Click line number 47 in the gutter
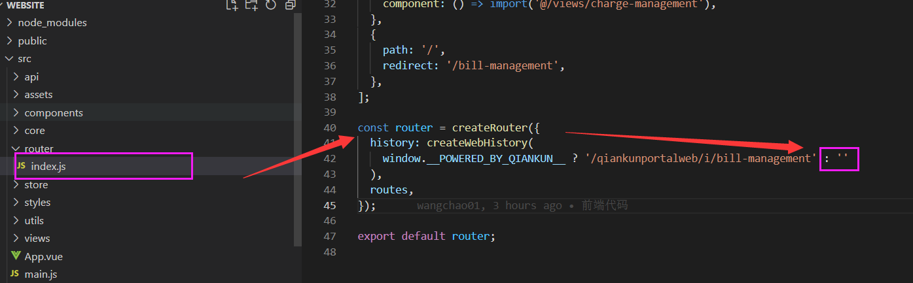The image size is (913, 283). point(330,236)
